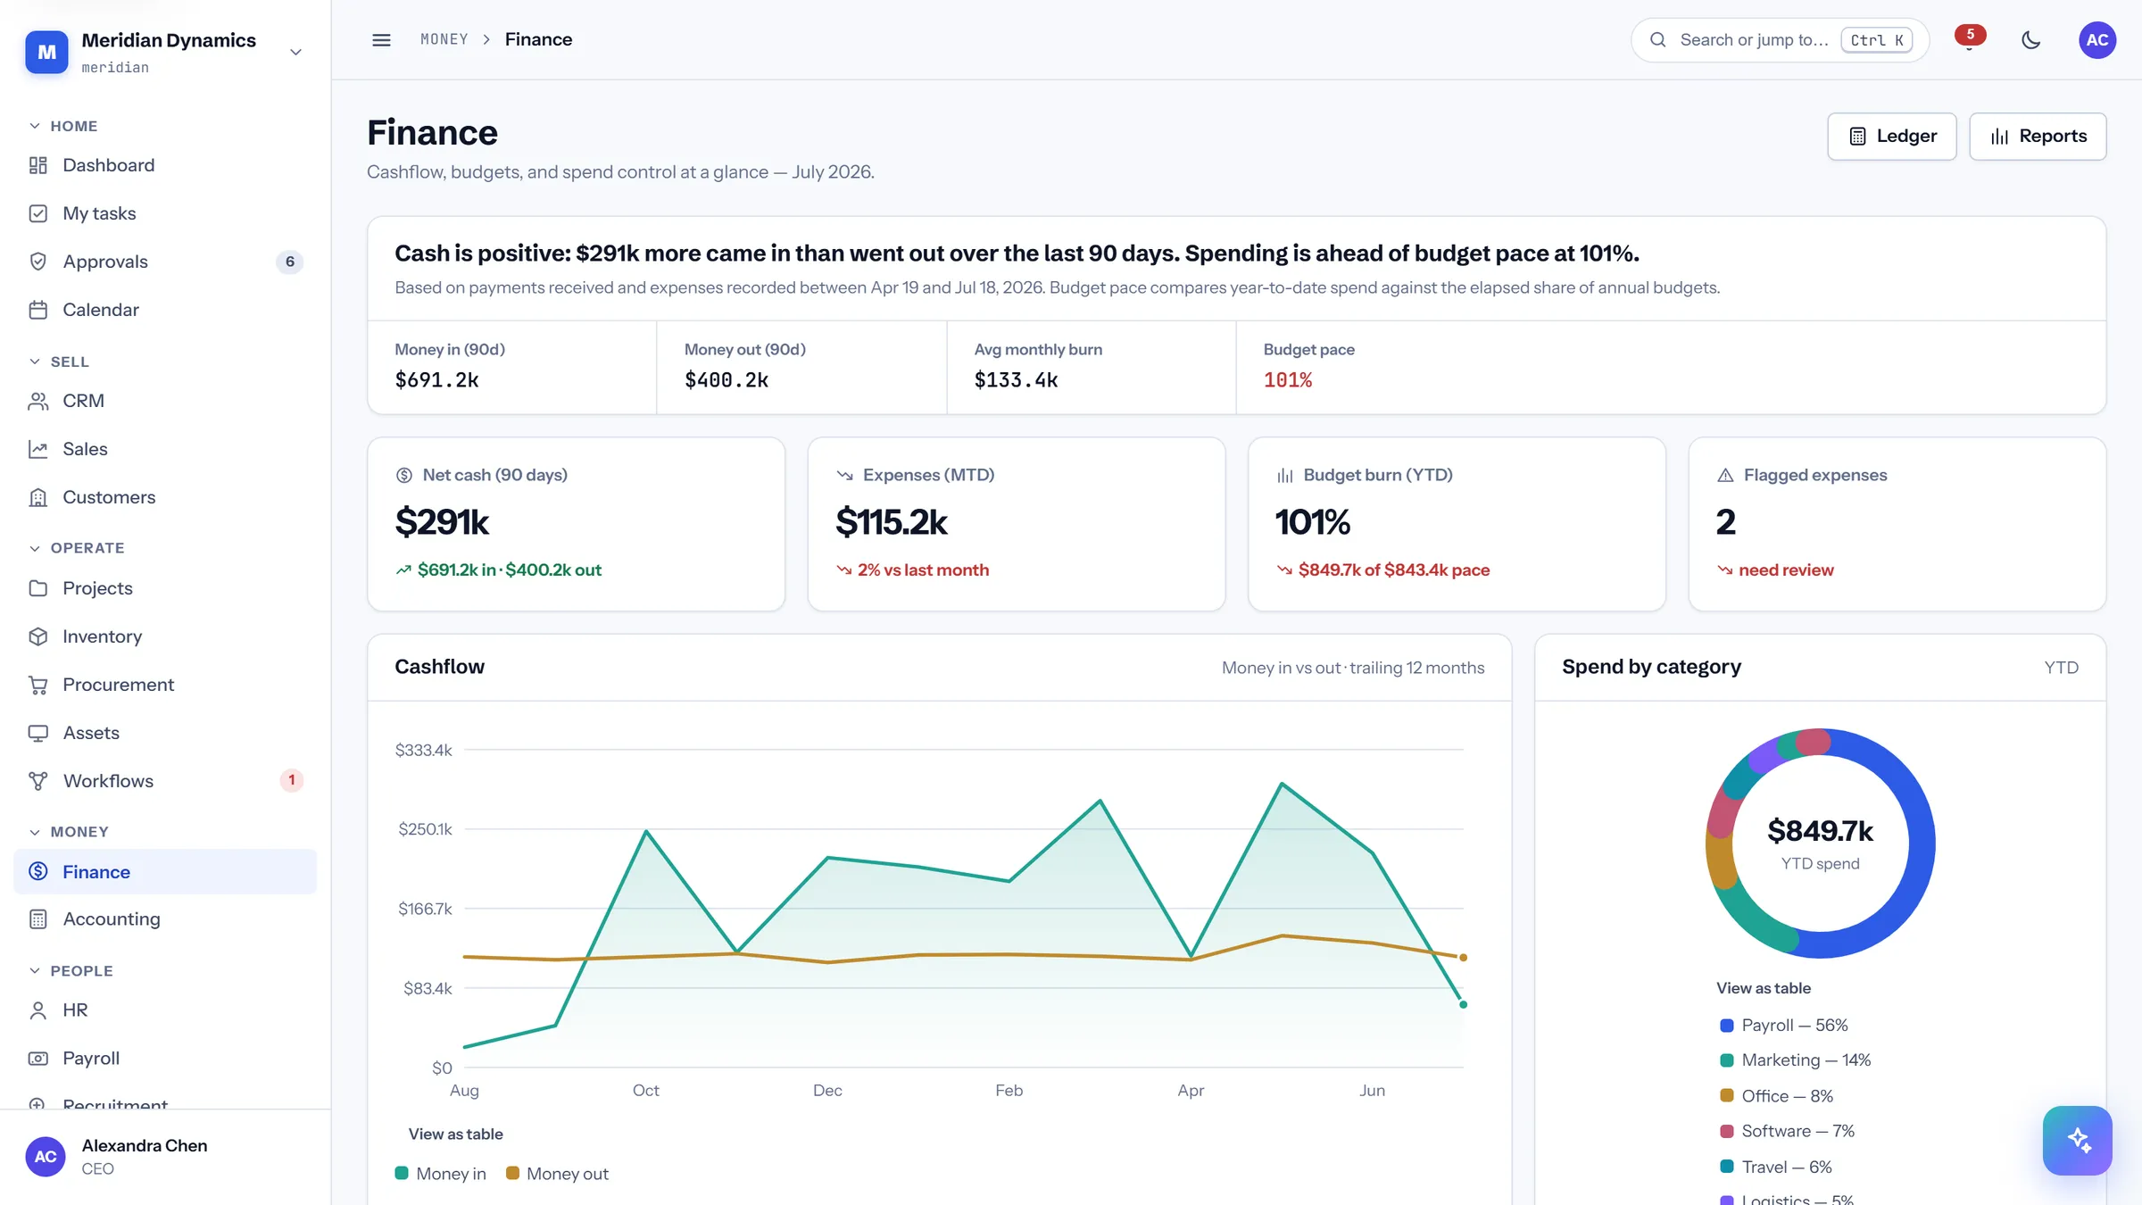Toggle the sidebar hamburger menu

coord(381,40)
